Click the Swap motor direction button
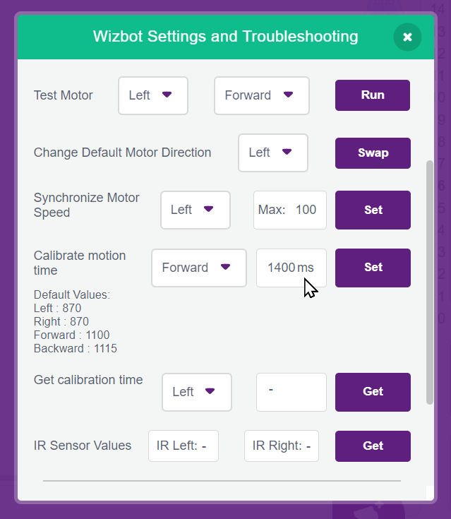Viewport: 451px width, 519px height. pyautogui.click(x=373, y=153)
